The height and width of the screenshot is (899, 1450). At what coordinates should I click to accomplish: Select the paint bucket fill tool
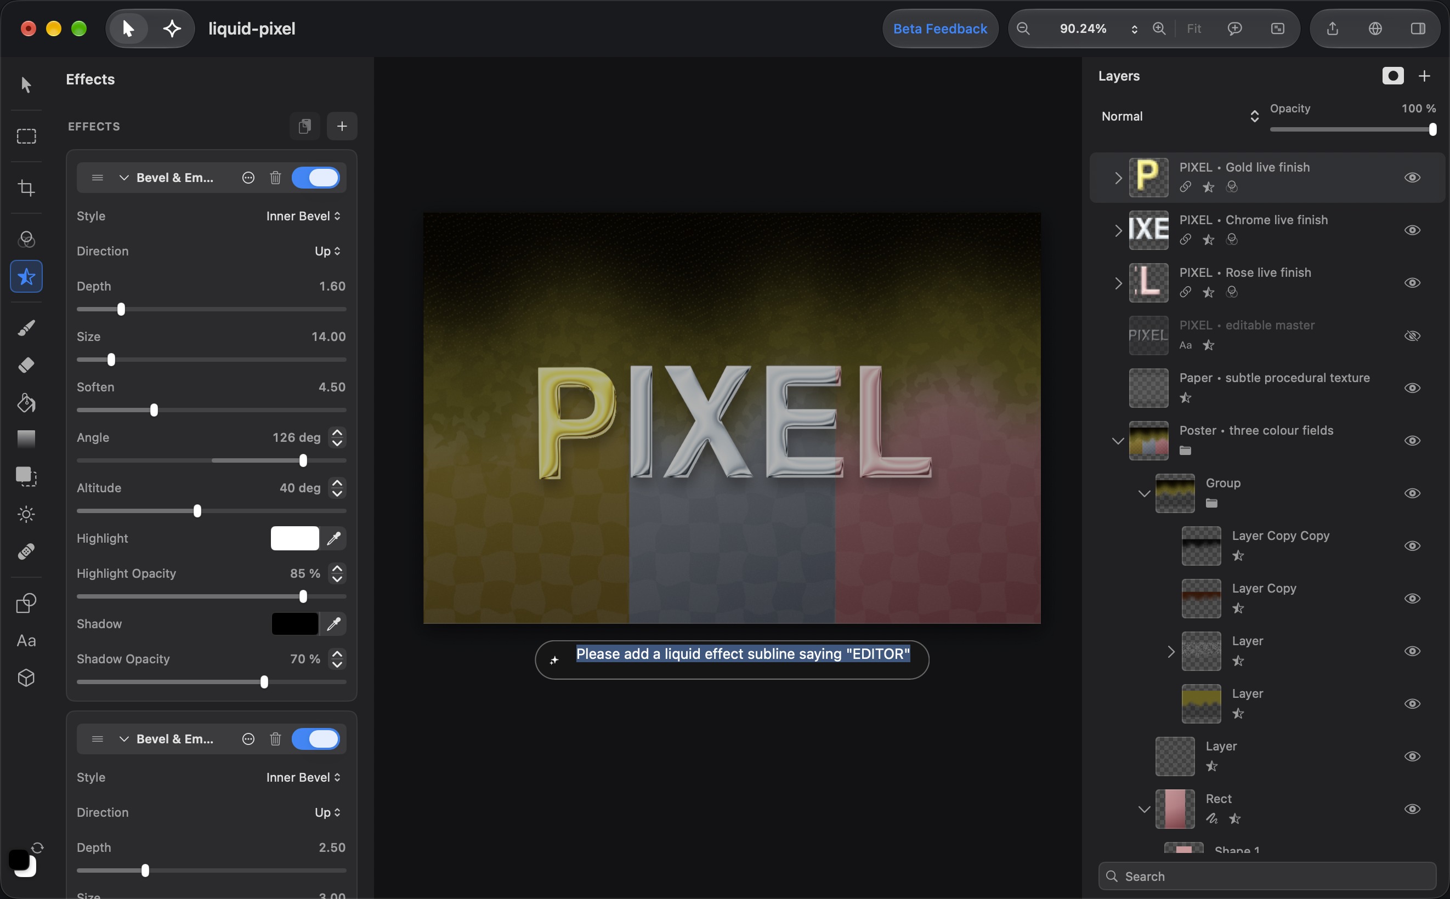coord(26,402)
